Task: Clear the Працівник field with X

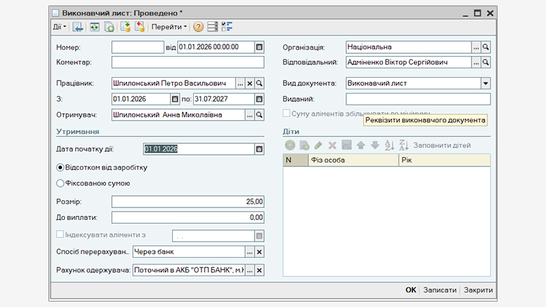Action: click(250, 83)
